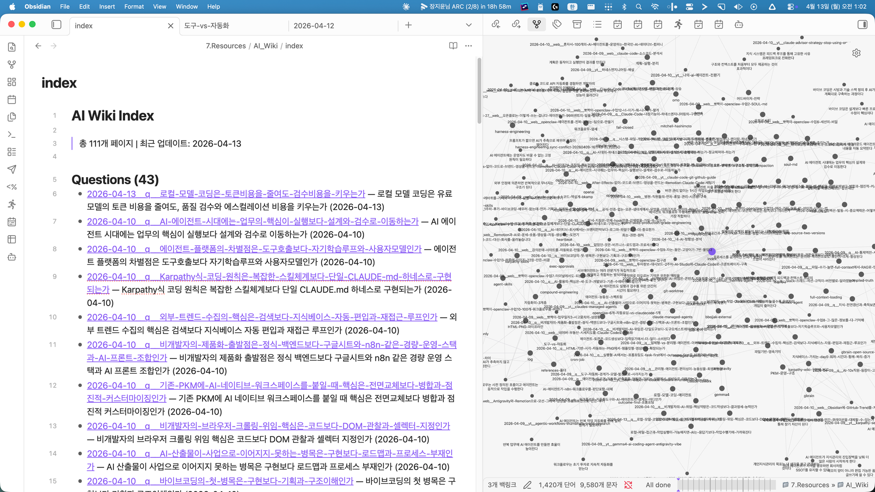The height and width of the screenshot is (492, 875).
Task: Open the outline list panel icon
Action: click(x=597, y=24)
